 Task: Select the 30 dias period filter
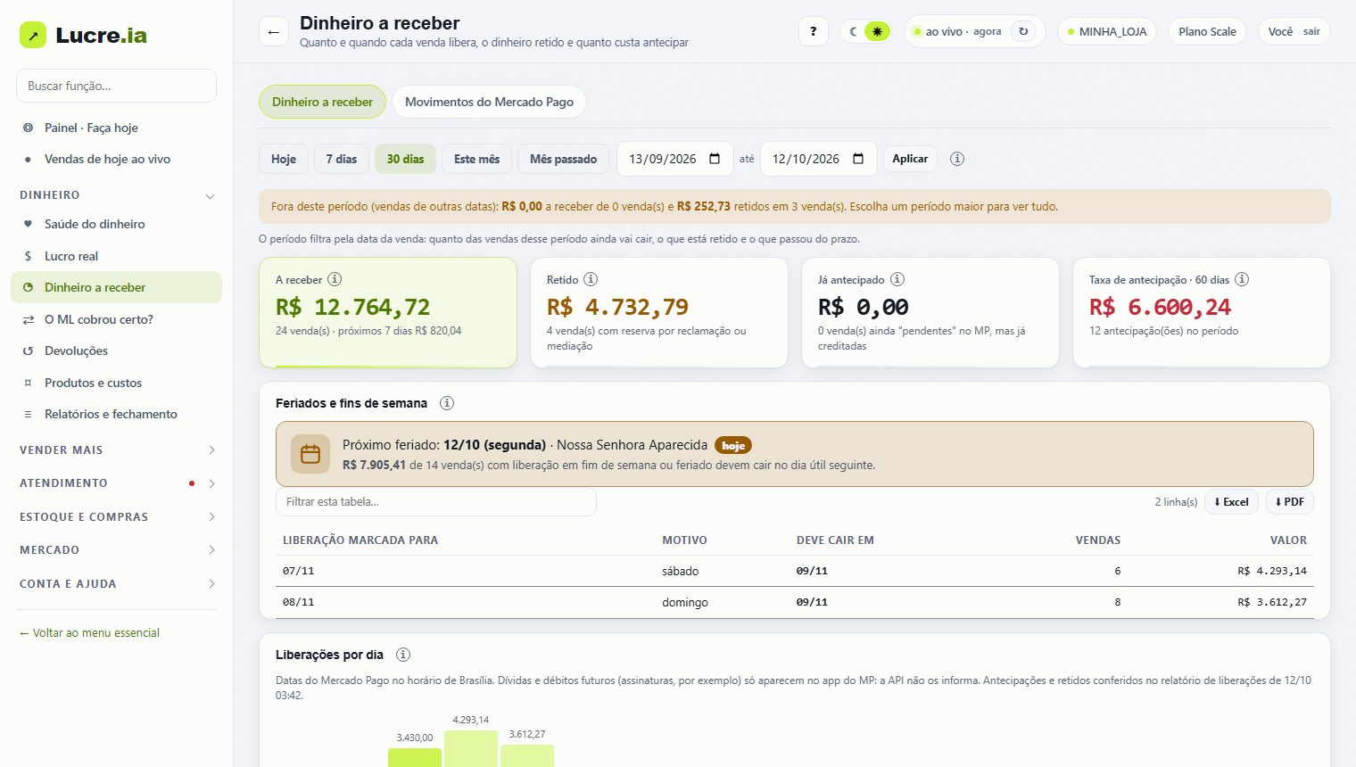(x=405, y=159)
